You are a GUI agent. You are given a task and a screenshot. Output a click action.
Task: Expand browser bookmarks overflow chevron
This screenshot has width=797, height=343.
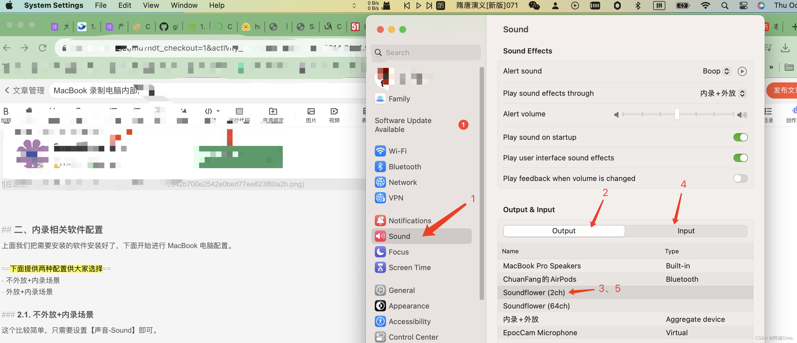[x=771, y=67]
